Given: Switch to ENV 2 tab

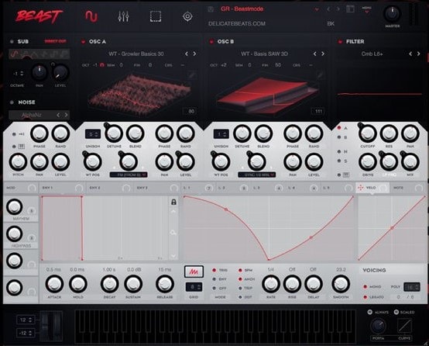Looking at the screenshot, I should point(109,188).
